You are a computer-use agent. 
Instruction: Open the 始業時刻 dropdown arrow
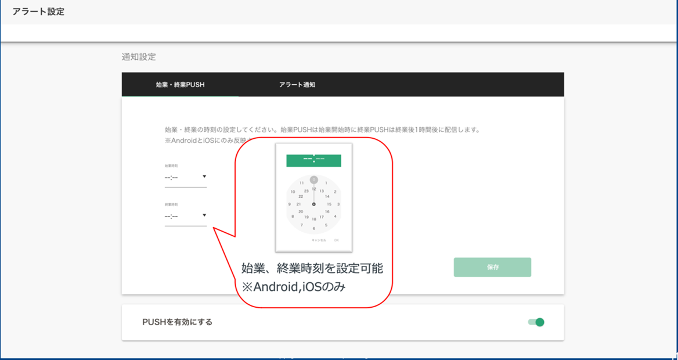204,177
